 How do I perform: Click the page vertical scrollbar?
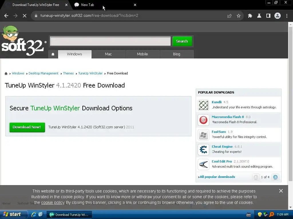tap(290, 104)
